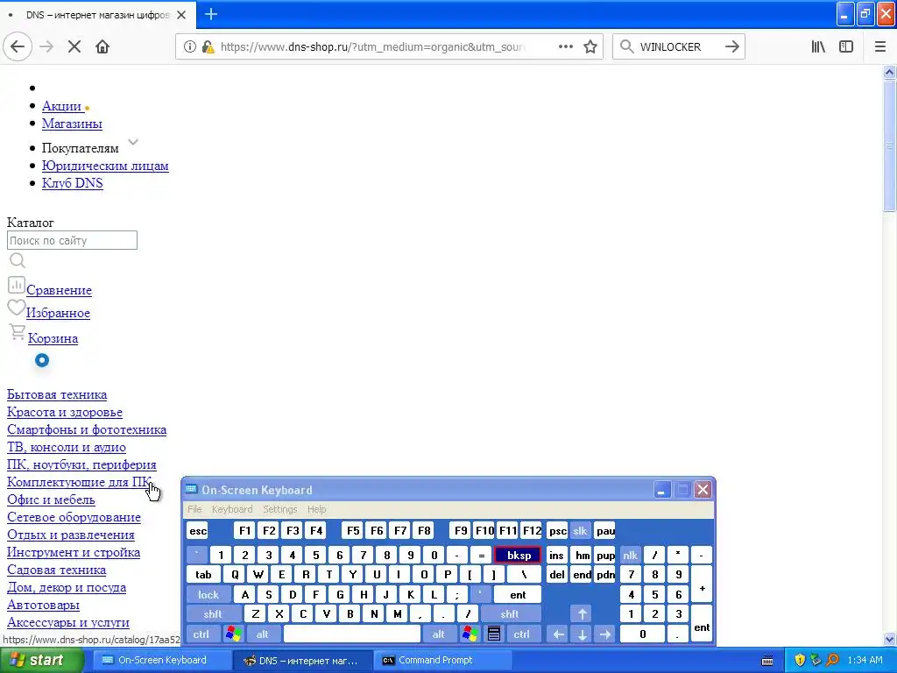Open the Акции link
This screenshot has width=897, height=673.
63,106
